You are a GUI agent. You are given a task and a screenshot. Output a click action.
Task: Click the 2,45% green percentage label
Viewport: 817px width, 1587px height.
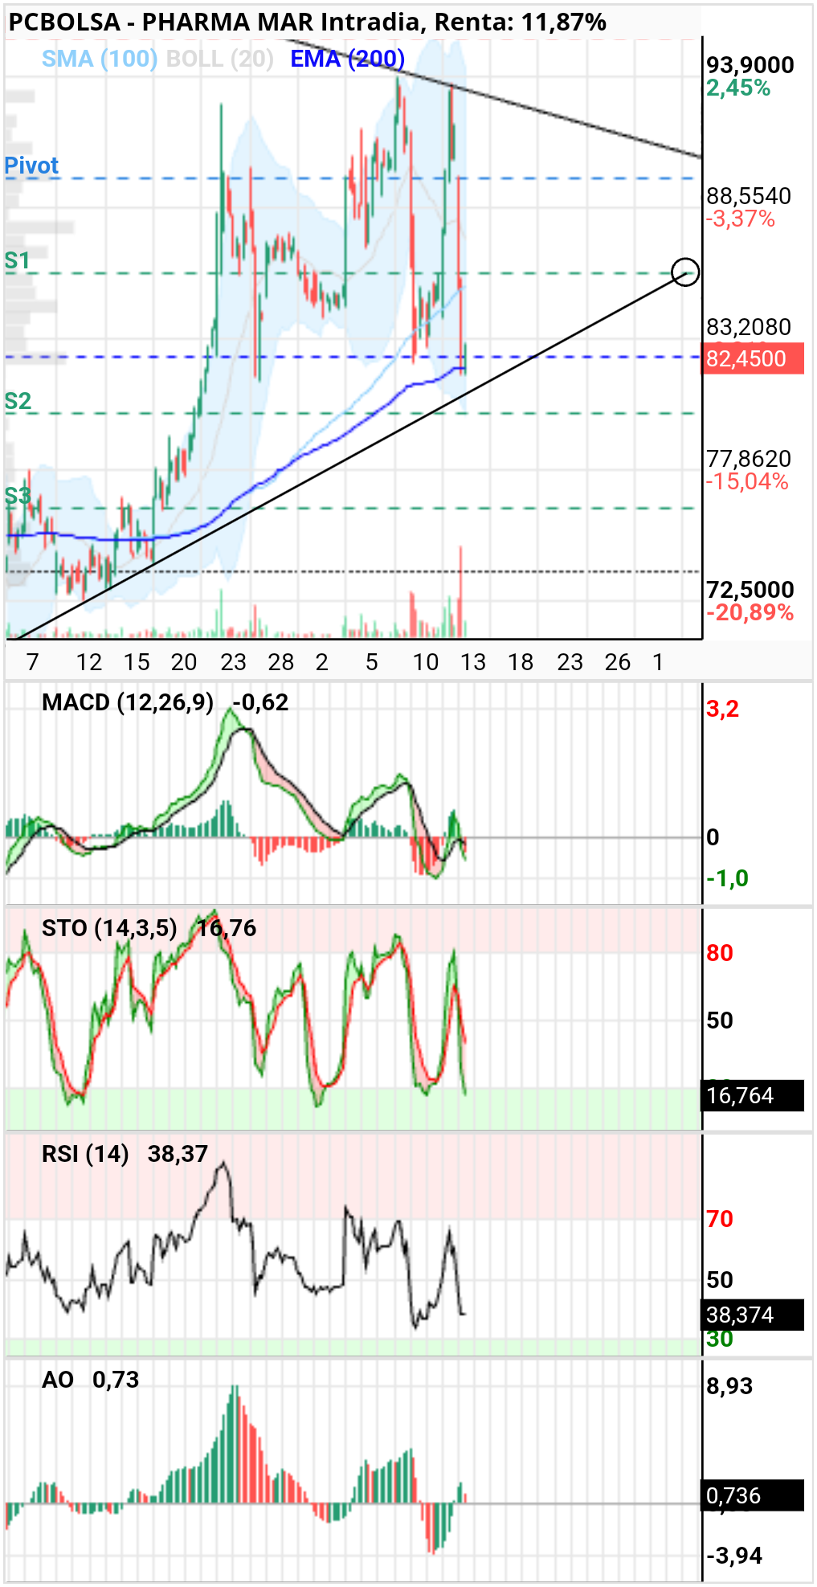(x=738, y=88)
